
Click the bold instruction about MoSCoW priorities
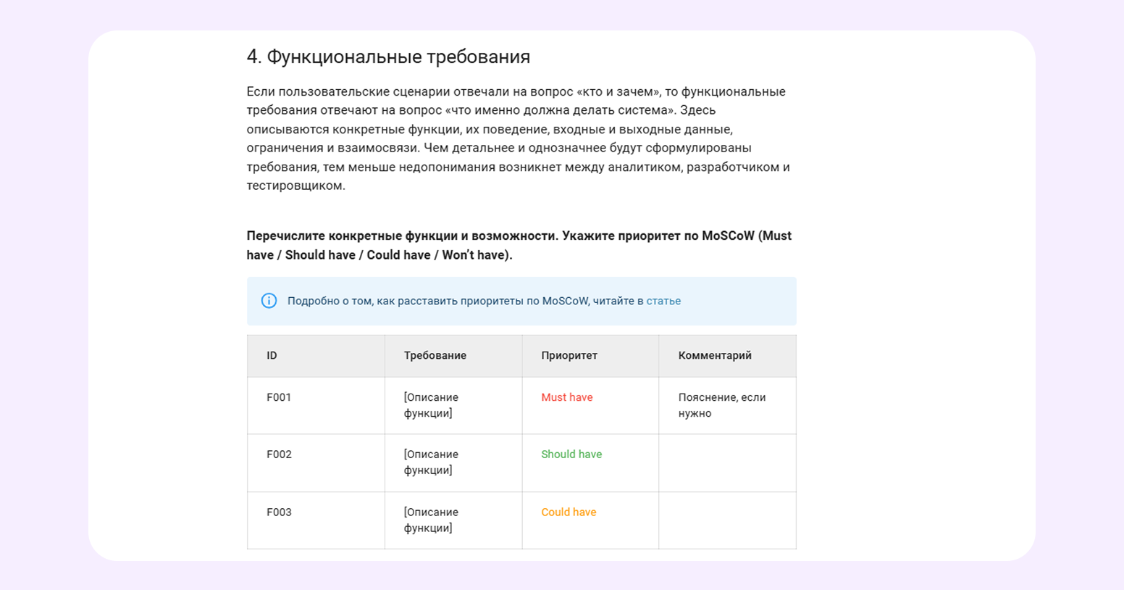click(x=519, y=245)
